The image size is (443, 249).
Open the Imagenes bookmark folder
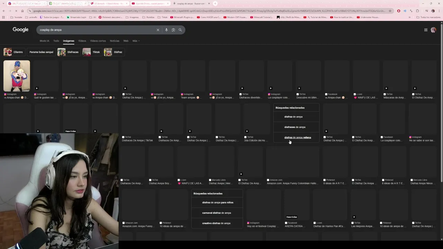(x=132, y=17)
